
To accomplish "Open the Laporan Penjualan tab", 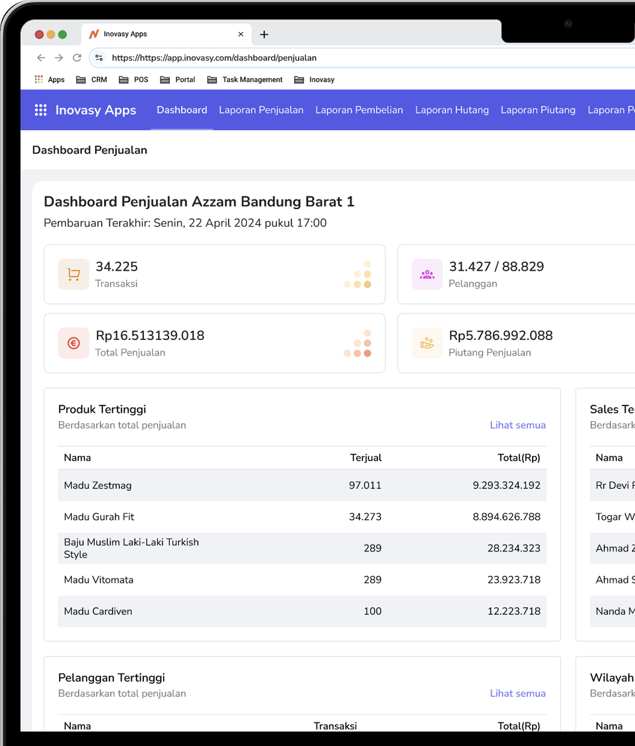I will 261,110.
